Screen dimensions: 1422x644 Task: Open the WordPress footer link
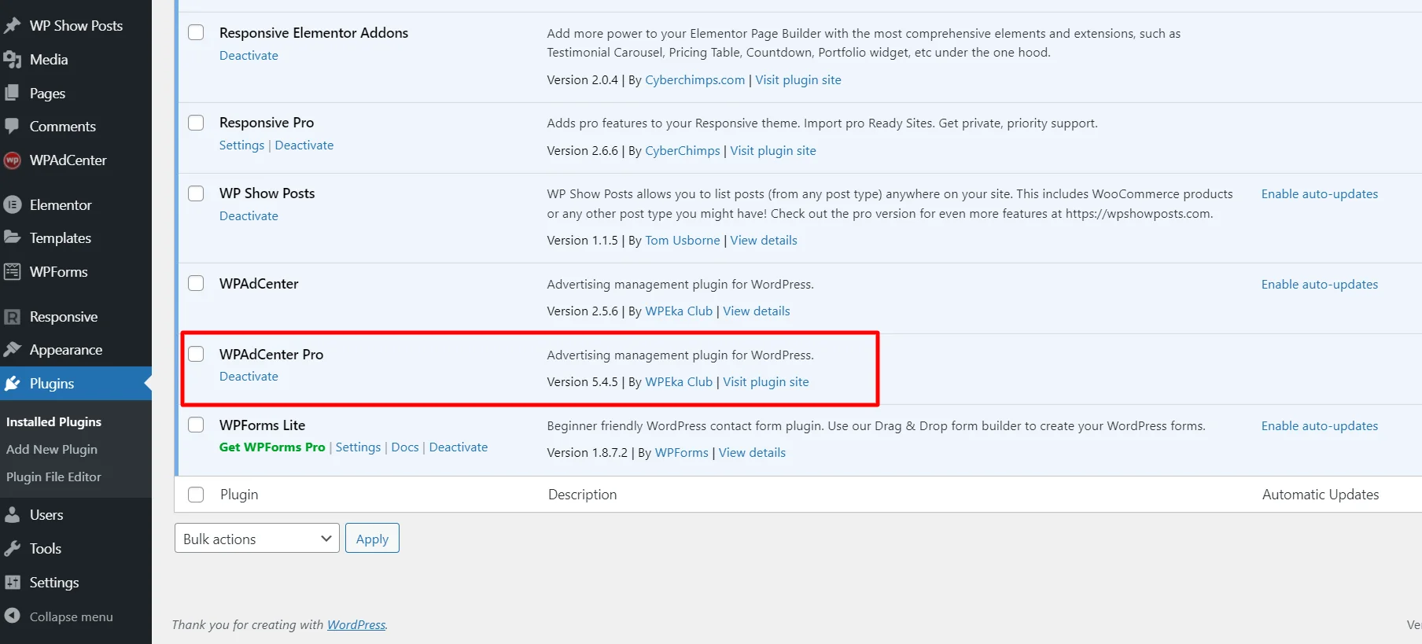(356, 624)
